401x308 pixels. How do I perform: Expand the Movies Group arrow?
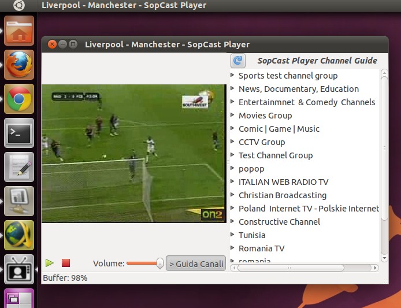click(232, 115)
